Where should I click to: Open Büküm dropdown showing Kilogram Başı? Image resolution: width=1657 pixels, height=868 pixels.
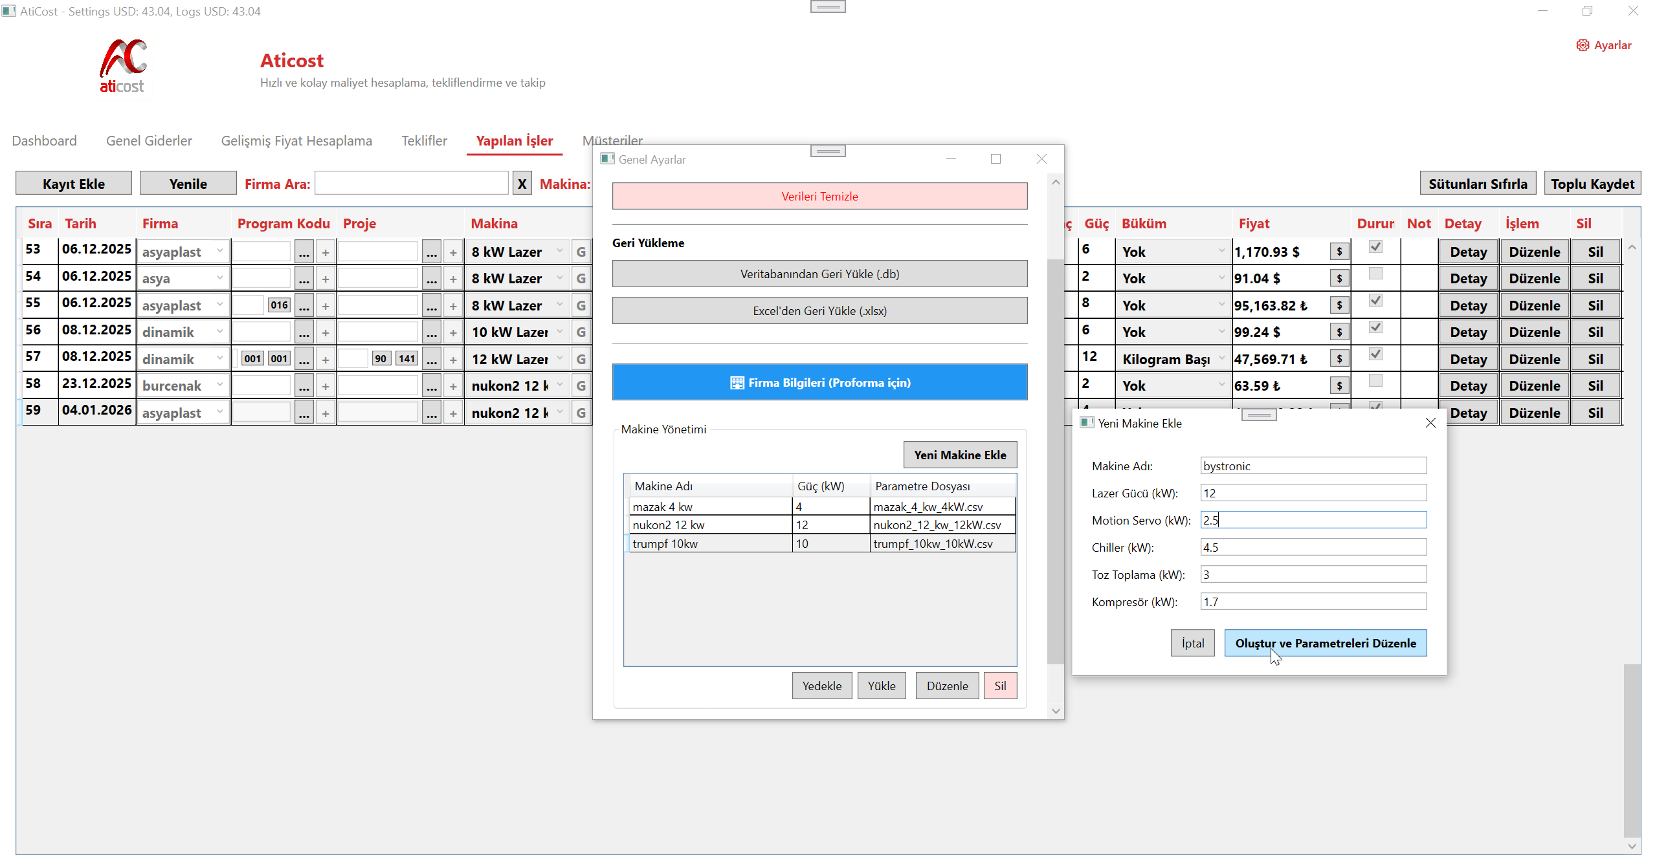point(1221,358)
